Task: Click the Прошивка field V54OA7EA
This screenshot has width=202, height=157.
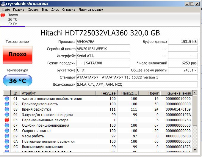Action: [103, 42]
